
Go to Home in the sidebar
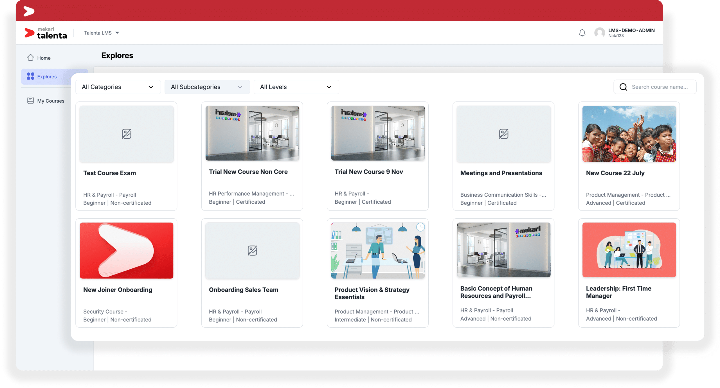tap(44, 58)
